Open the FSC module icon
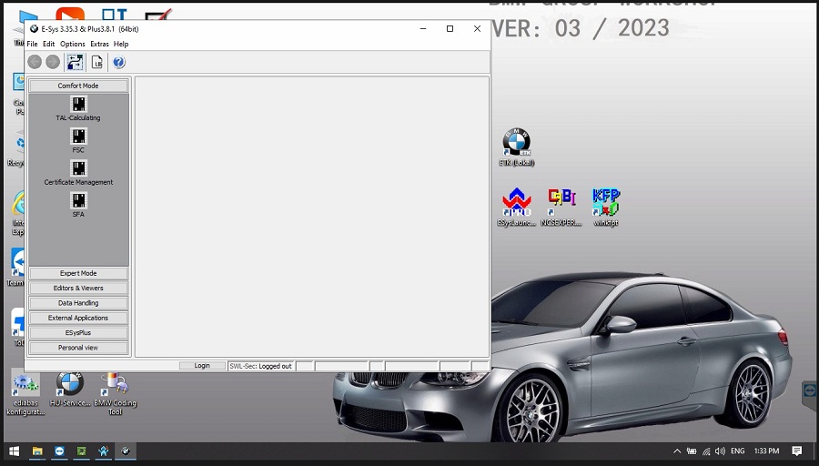819x466 pixels. pyautogui.click(x=78, y=137)
